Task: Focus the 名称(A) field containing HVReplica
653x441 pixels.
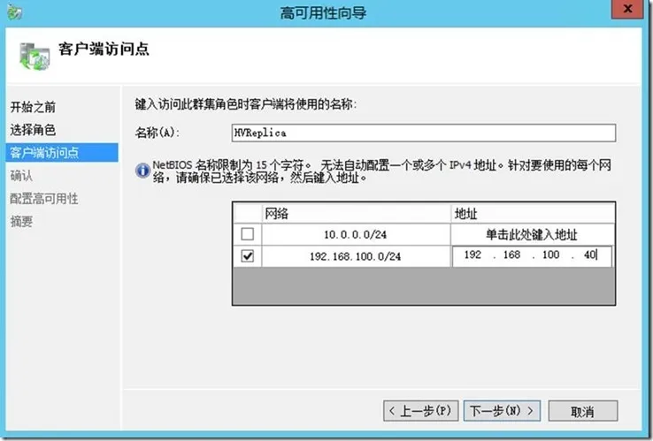Action: pos(424,133)
